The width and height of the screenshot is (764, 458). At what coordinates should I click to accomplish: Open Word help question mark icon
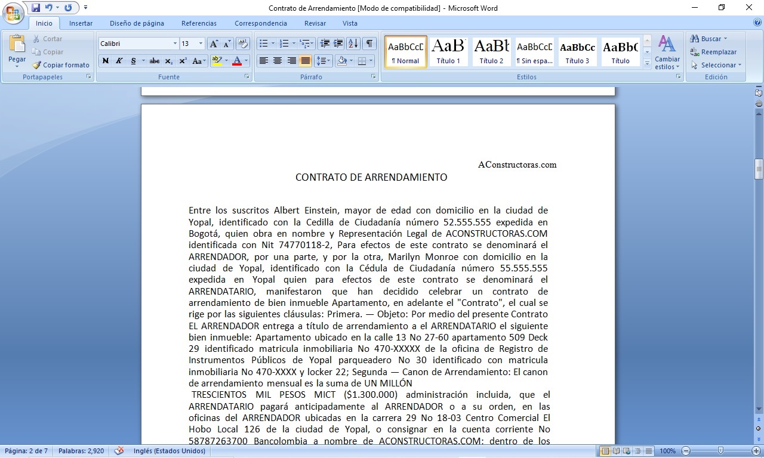point(757,23)
